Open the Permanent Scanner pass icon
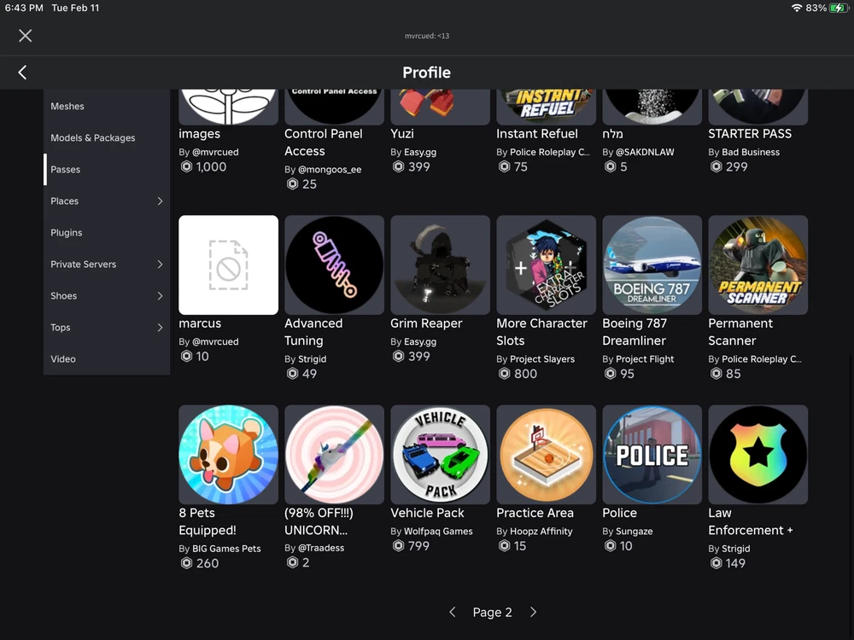Viewport: 854px width, 640px height. (x=757, y=265)
